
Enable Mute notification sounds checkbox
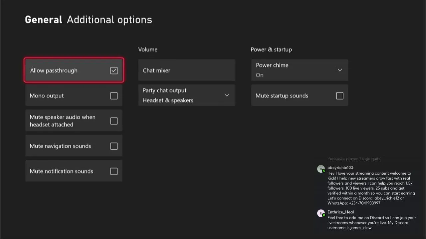click(x=114, y=171)
